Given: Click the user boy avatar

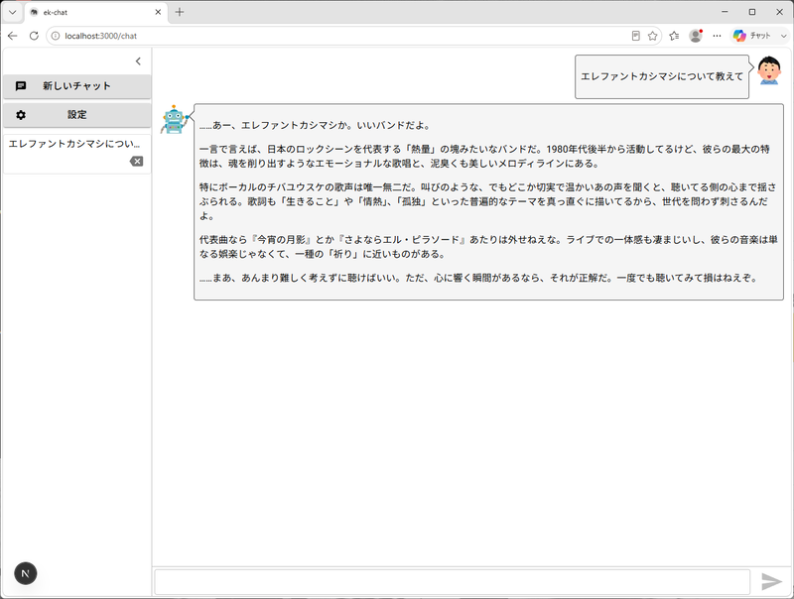Looking at the screenshot, I should click(x=769, y=70).
